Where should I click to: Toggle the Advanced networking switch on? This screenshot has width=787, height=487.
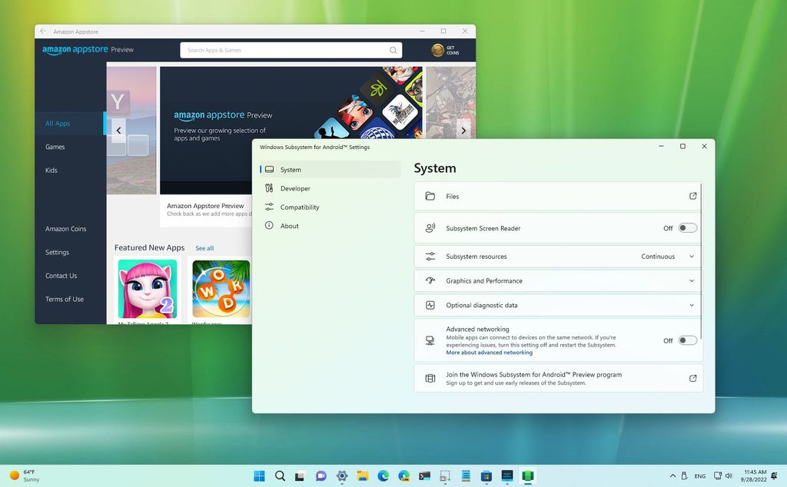pos(686,340)
